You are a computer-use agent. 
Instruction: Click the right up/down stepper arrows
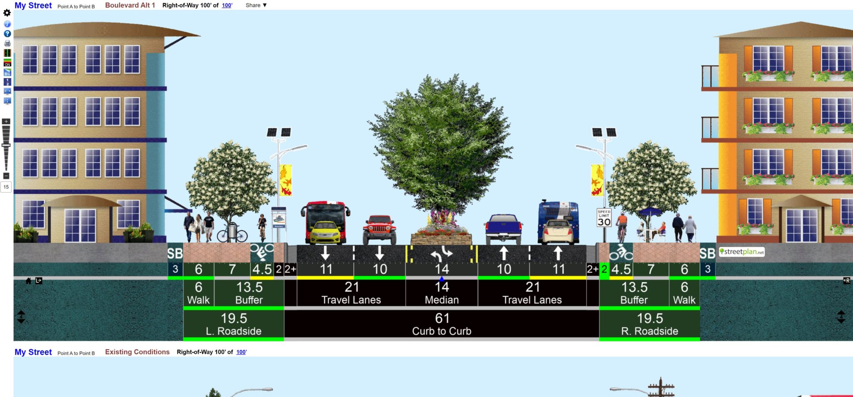pyautogui.click(x=841, y=317)
